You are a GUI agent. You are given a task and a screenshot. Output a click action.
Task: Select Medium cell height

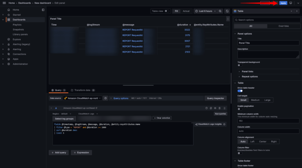(x=255, y=100)
